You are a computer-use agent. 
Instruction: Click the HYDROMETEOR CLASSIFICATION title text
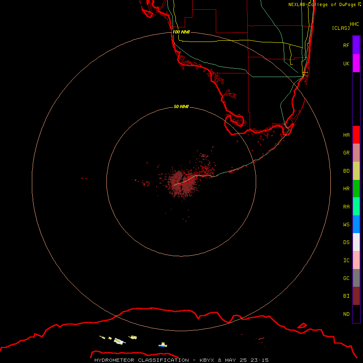click(x=142, y=360)
